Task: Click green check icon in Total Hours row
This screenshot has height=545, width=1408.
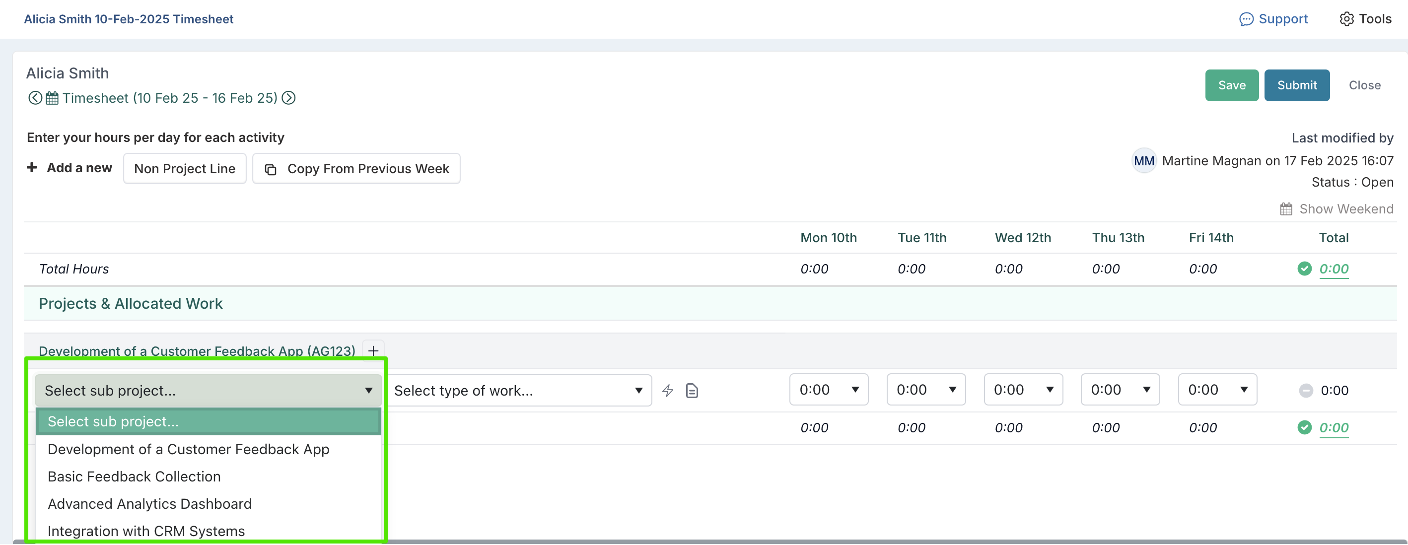Action: (1305, 269)
